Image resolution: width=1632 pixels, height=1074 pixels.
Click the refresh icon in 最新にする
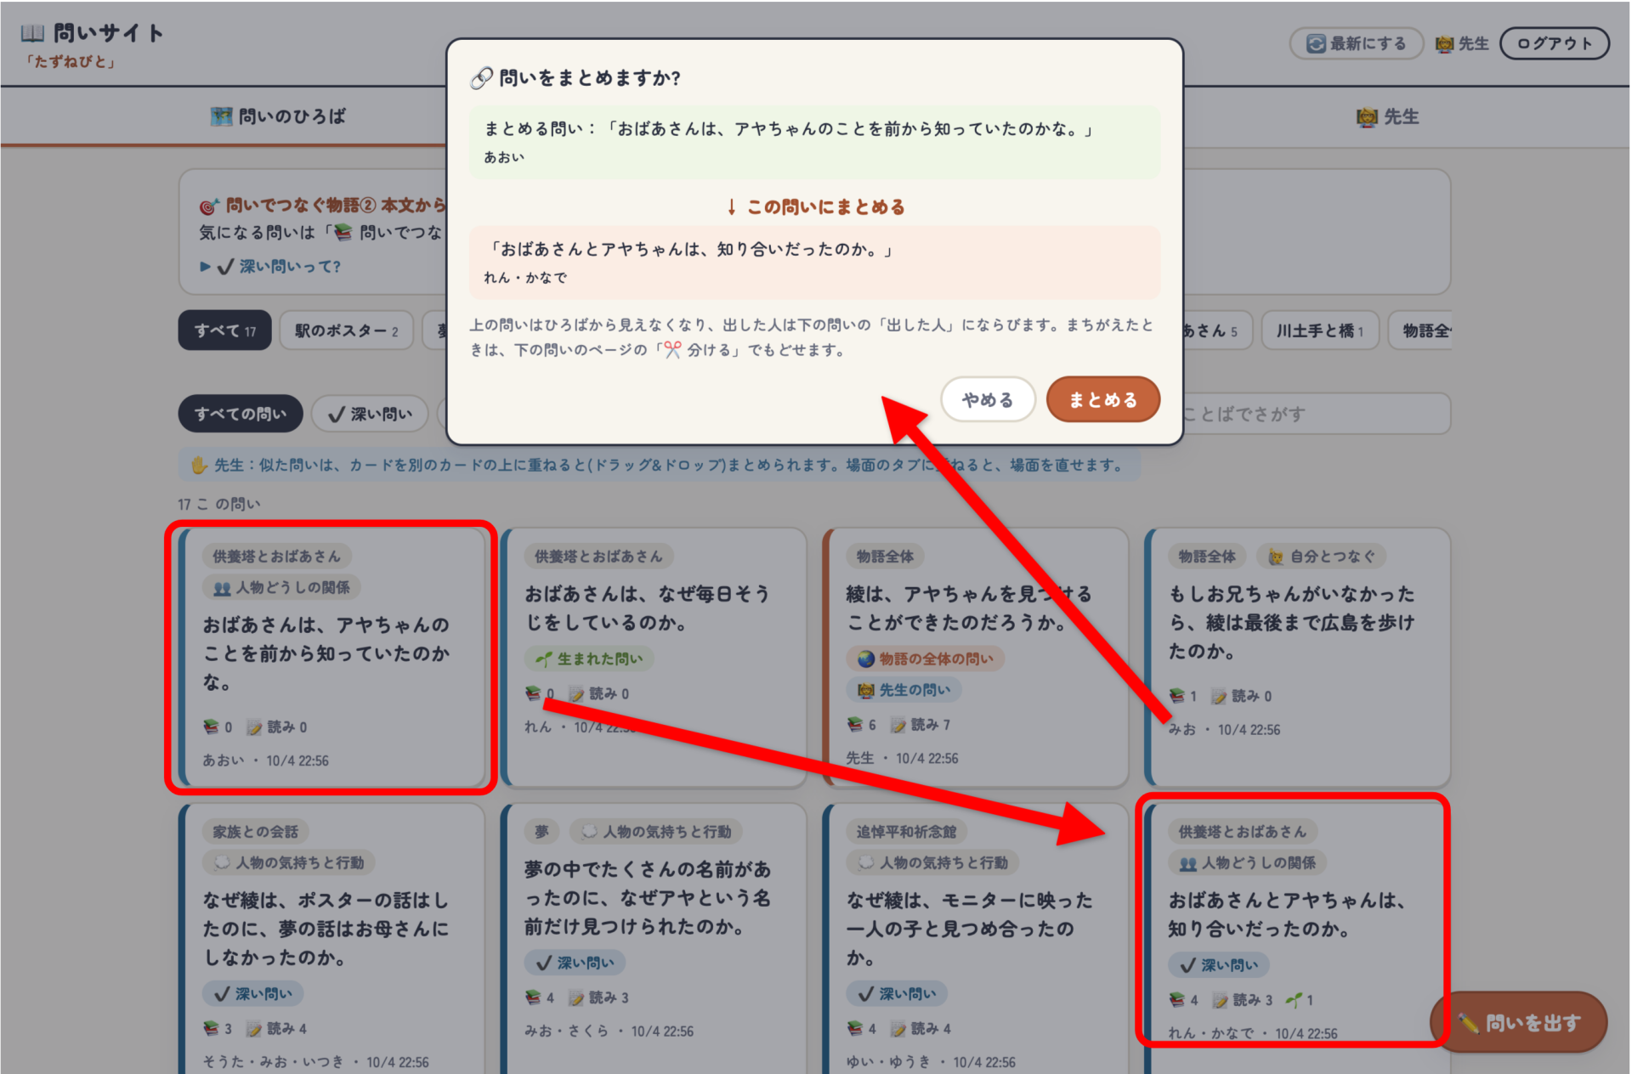point(1316,43)
